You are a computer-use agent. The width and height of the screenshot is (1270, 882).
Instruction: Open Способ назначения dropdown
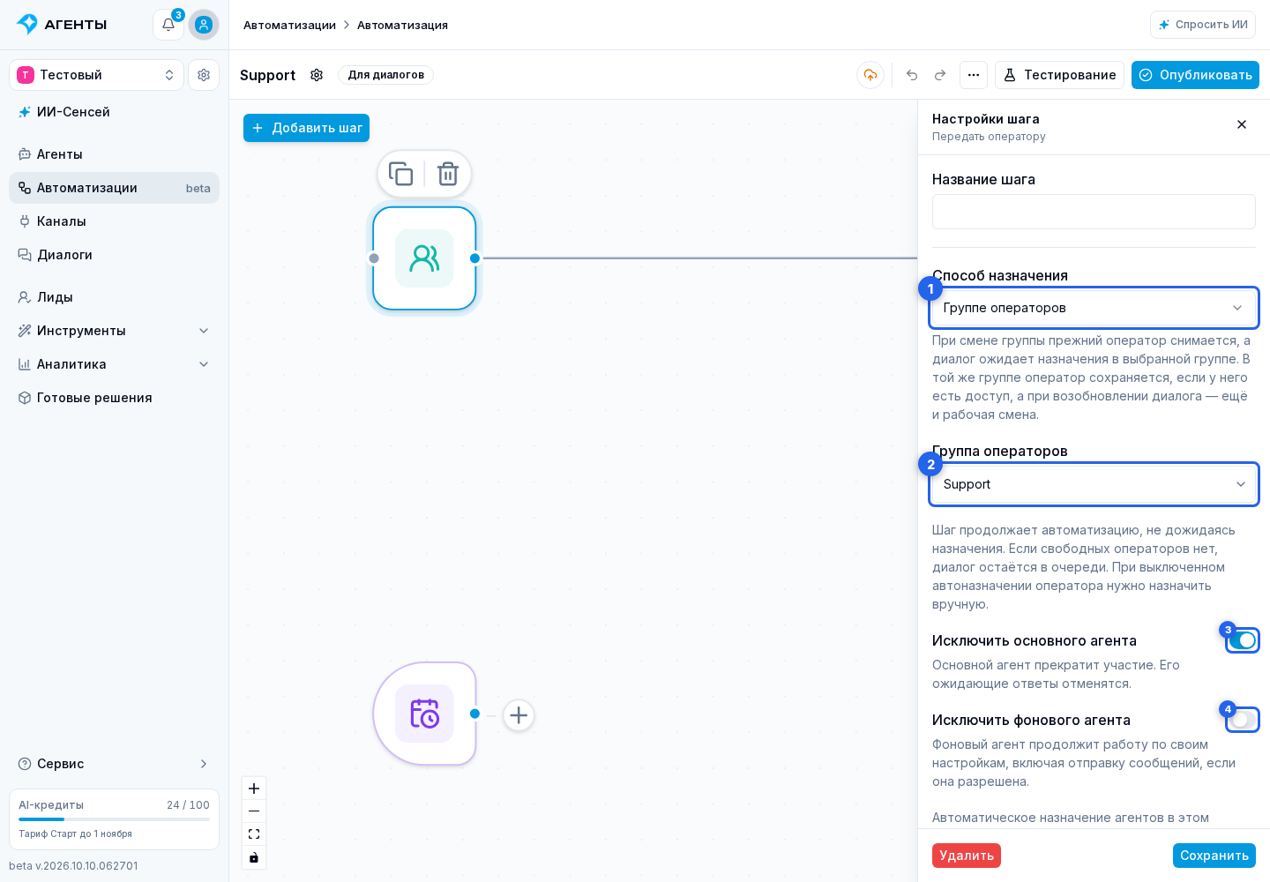point(1094,308)
